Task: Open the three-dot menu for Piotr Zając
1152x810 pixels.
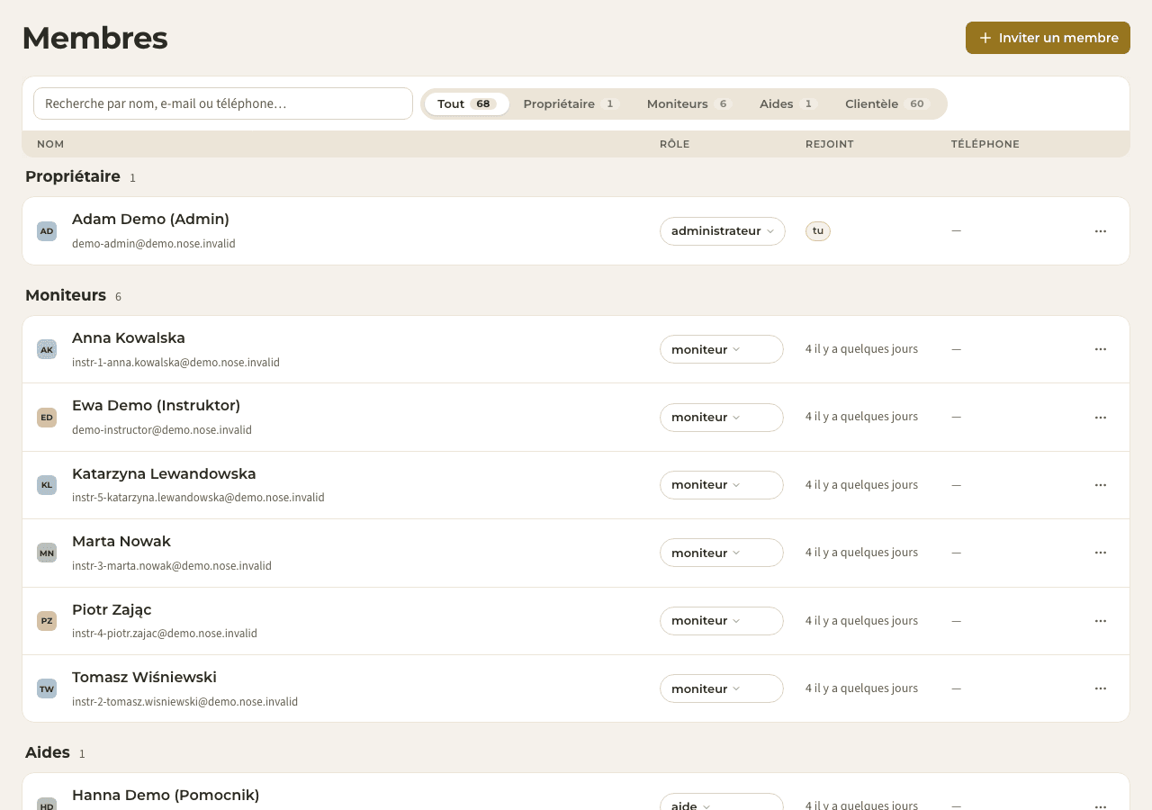Action: (x=1100, y=621)
